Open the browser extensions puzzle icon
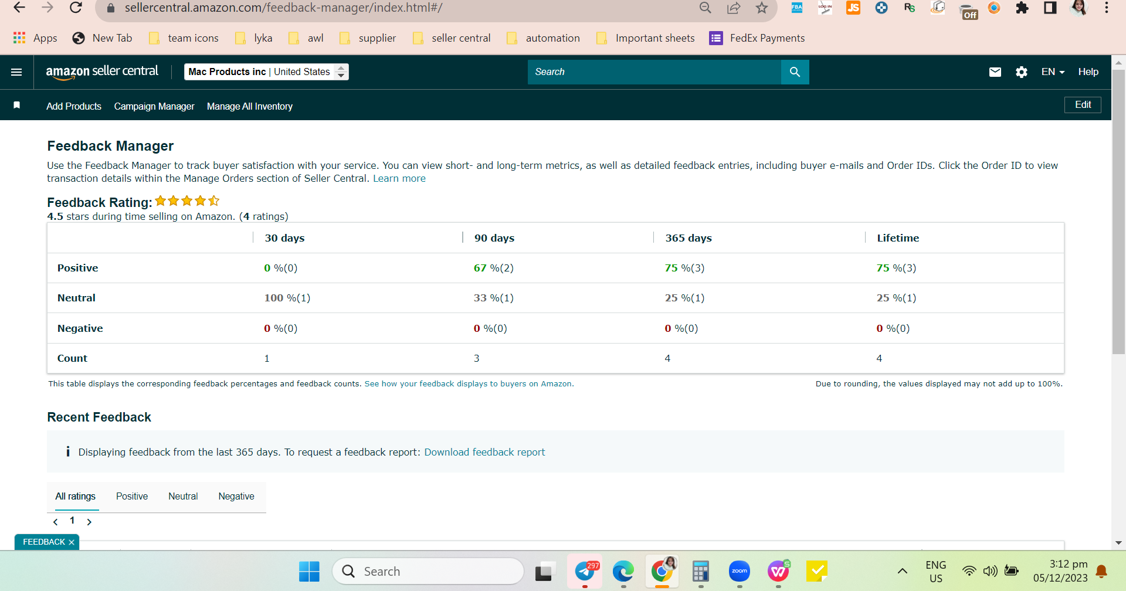Viewport: 1126px width, 591px height. click(x=1022, y=8)
